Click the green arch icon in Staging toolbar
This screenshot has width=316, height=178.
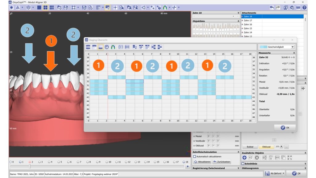[113, 47]
